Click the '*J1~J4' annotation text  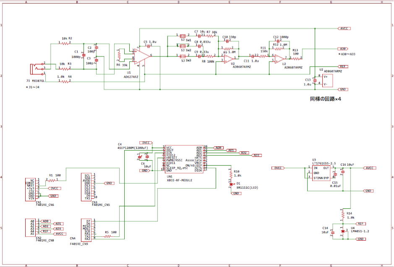click(x=33, y=87)
